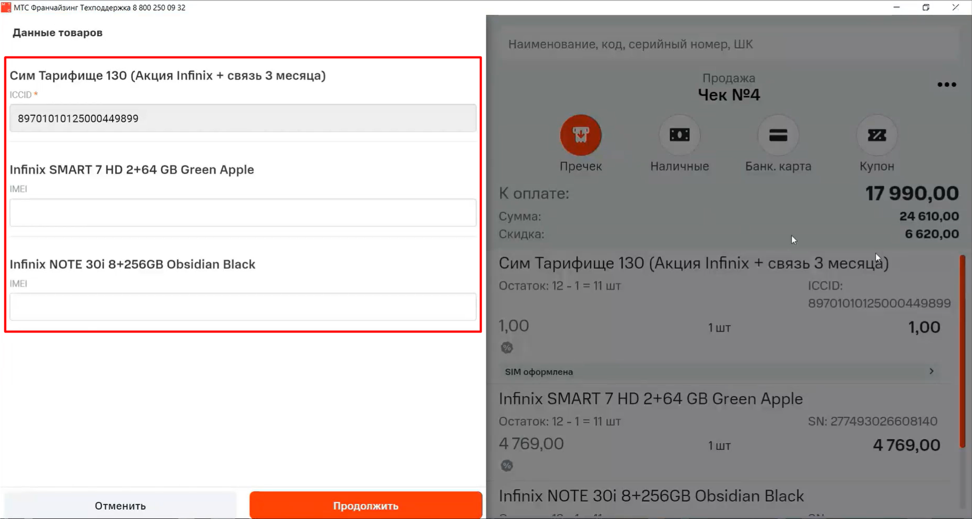Image resolution: width=972 pixels, height=519 pixels.
Task: Minimize the application window
Action: 896,7
